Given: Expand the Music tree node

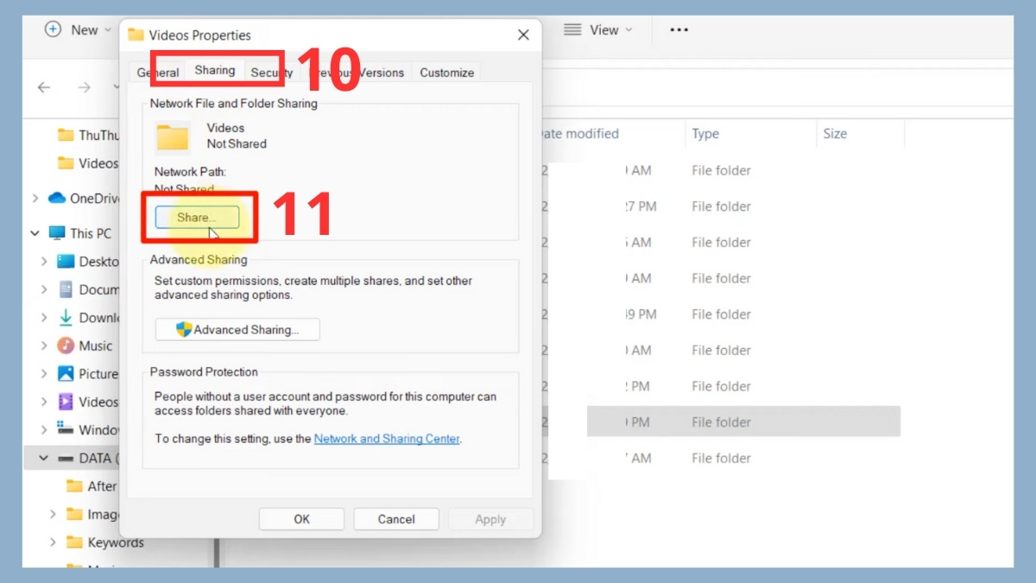Looking at the screenshot, I should (45, 345).
